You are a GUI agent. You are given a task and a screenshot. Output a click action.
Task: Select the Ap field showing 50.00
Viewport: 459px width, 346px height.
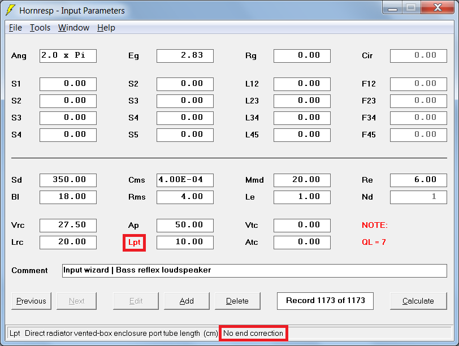tap(185, 226)
